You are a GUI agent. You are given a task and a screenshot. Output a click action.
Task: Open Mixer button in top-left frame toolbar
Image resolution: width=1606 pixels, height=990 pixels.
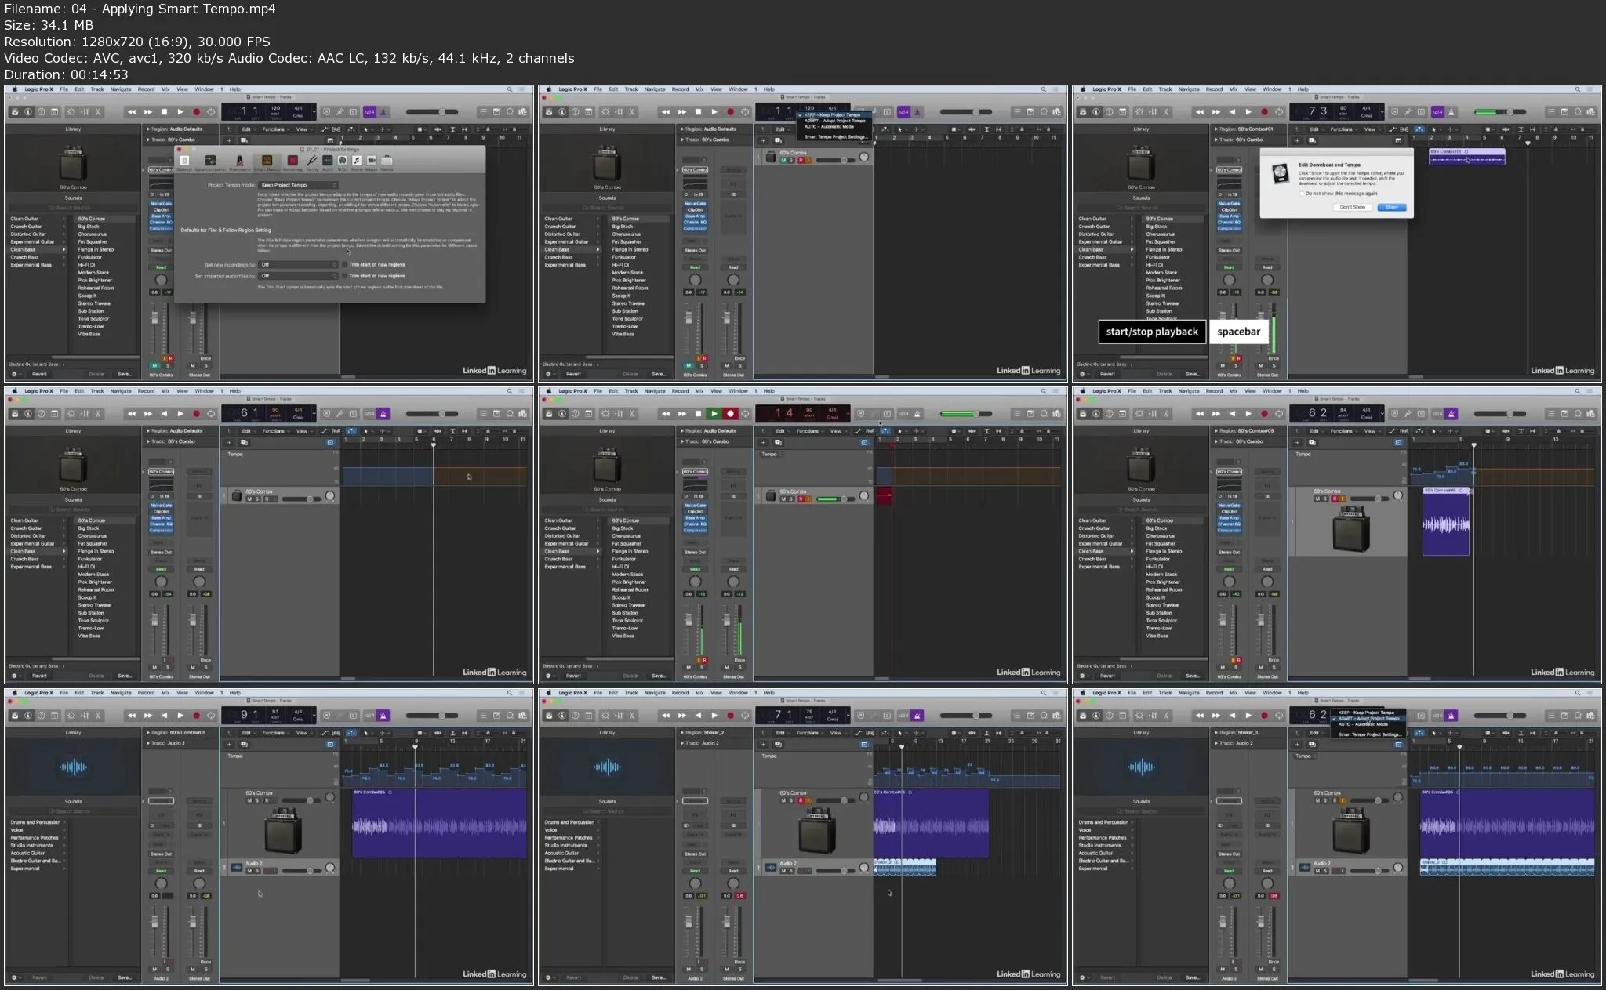click(x=85, y=112)
